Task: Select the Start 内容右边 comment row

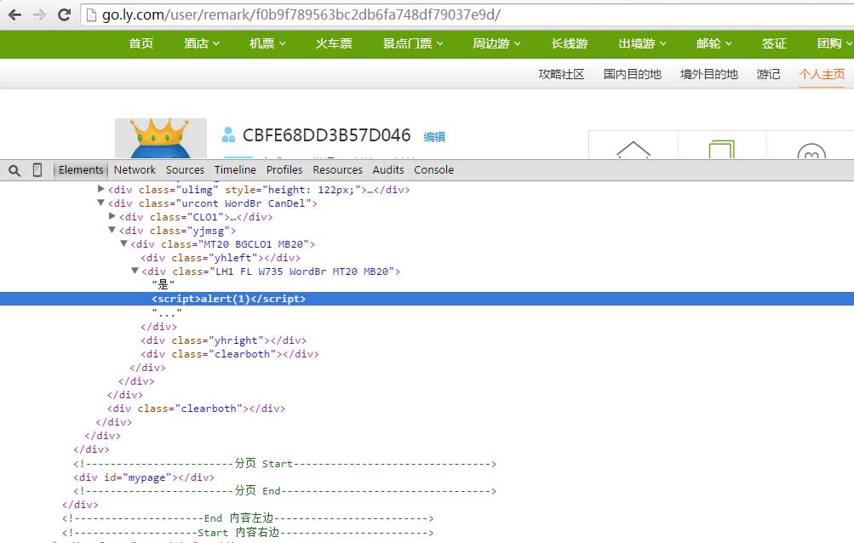Action: [248, 532]
